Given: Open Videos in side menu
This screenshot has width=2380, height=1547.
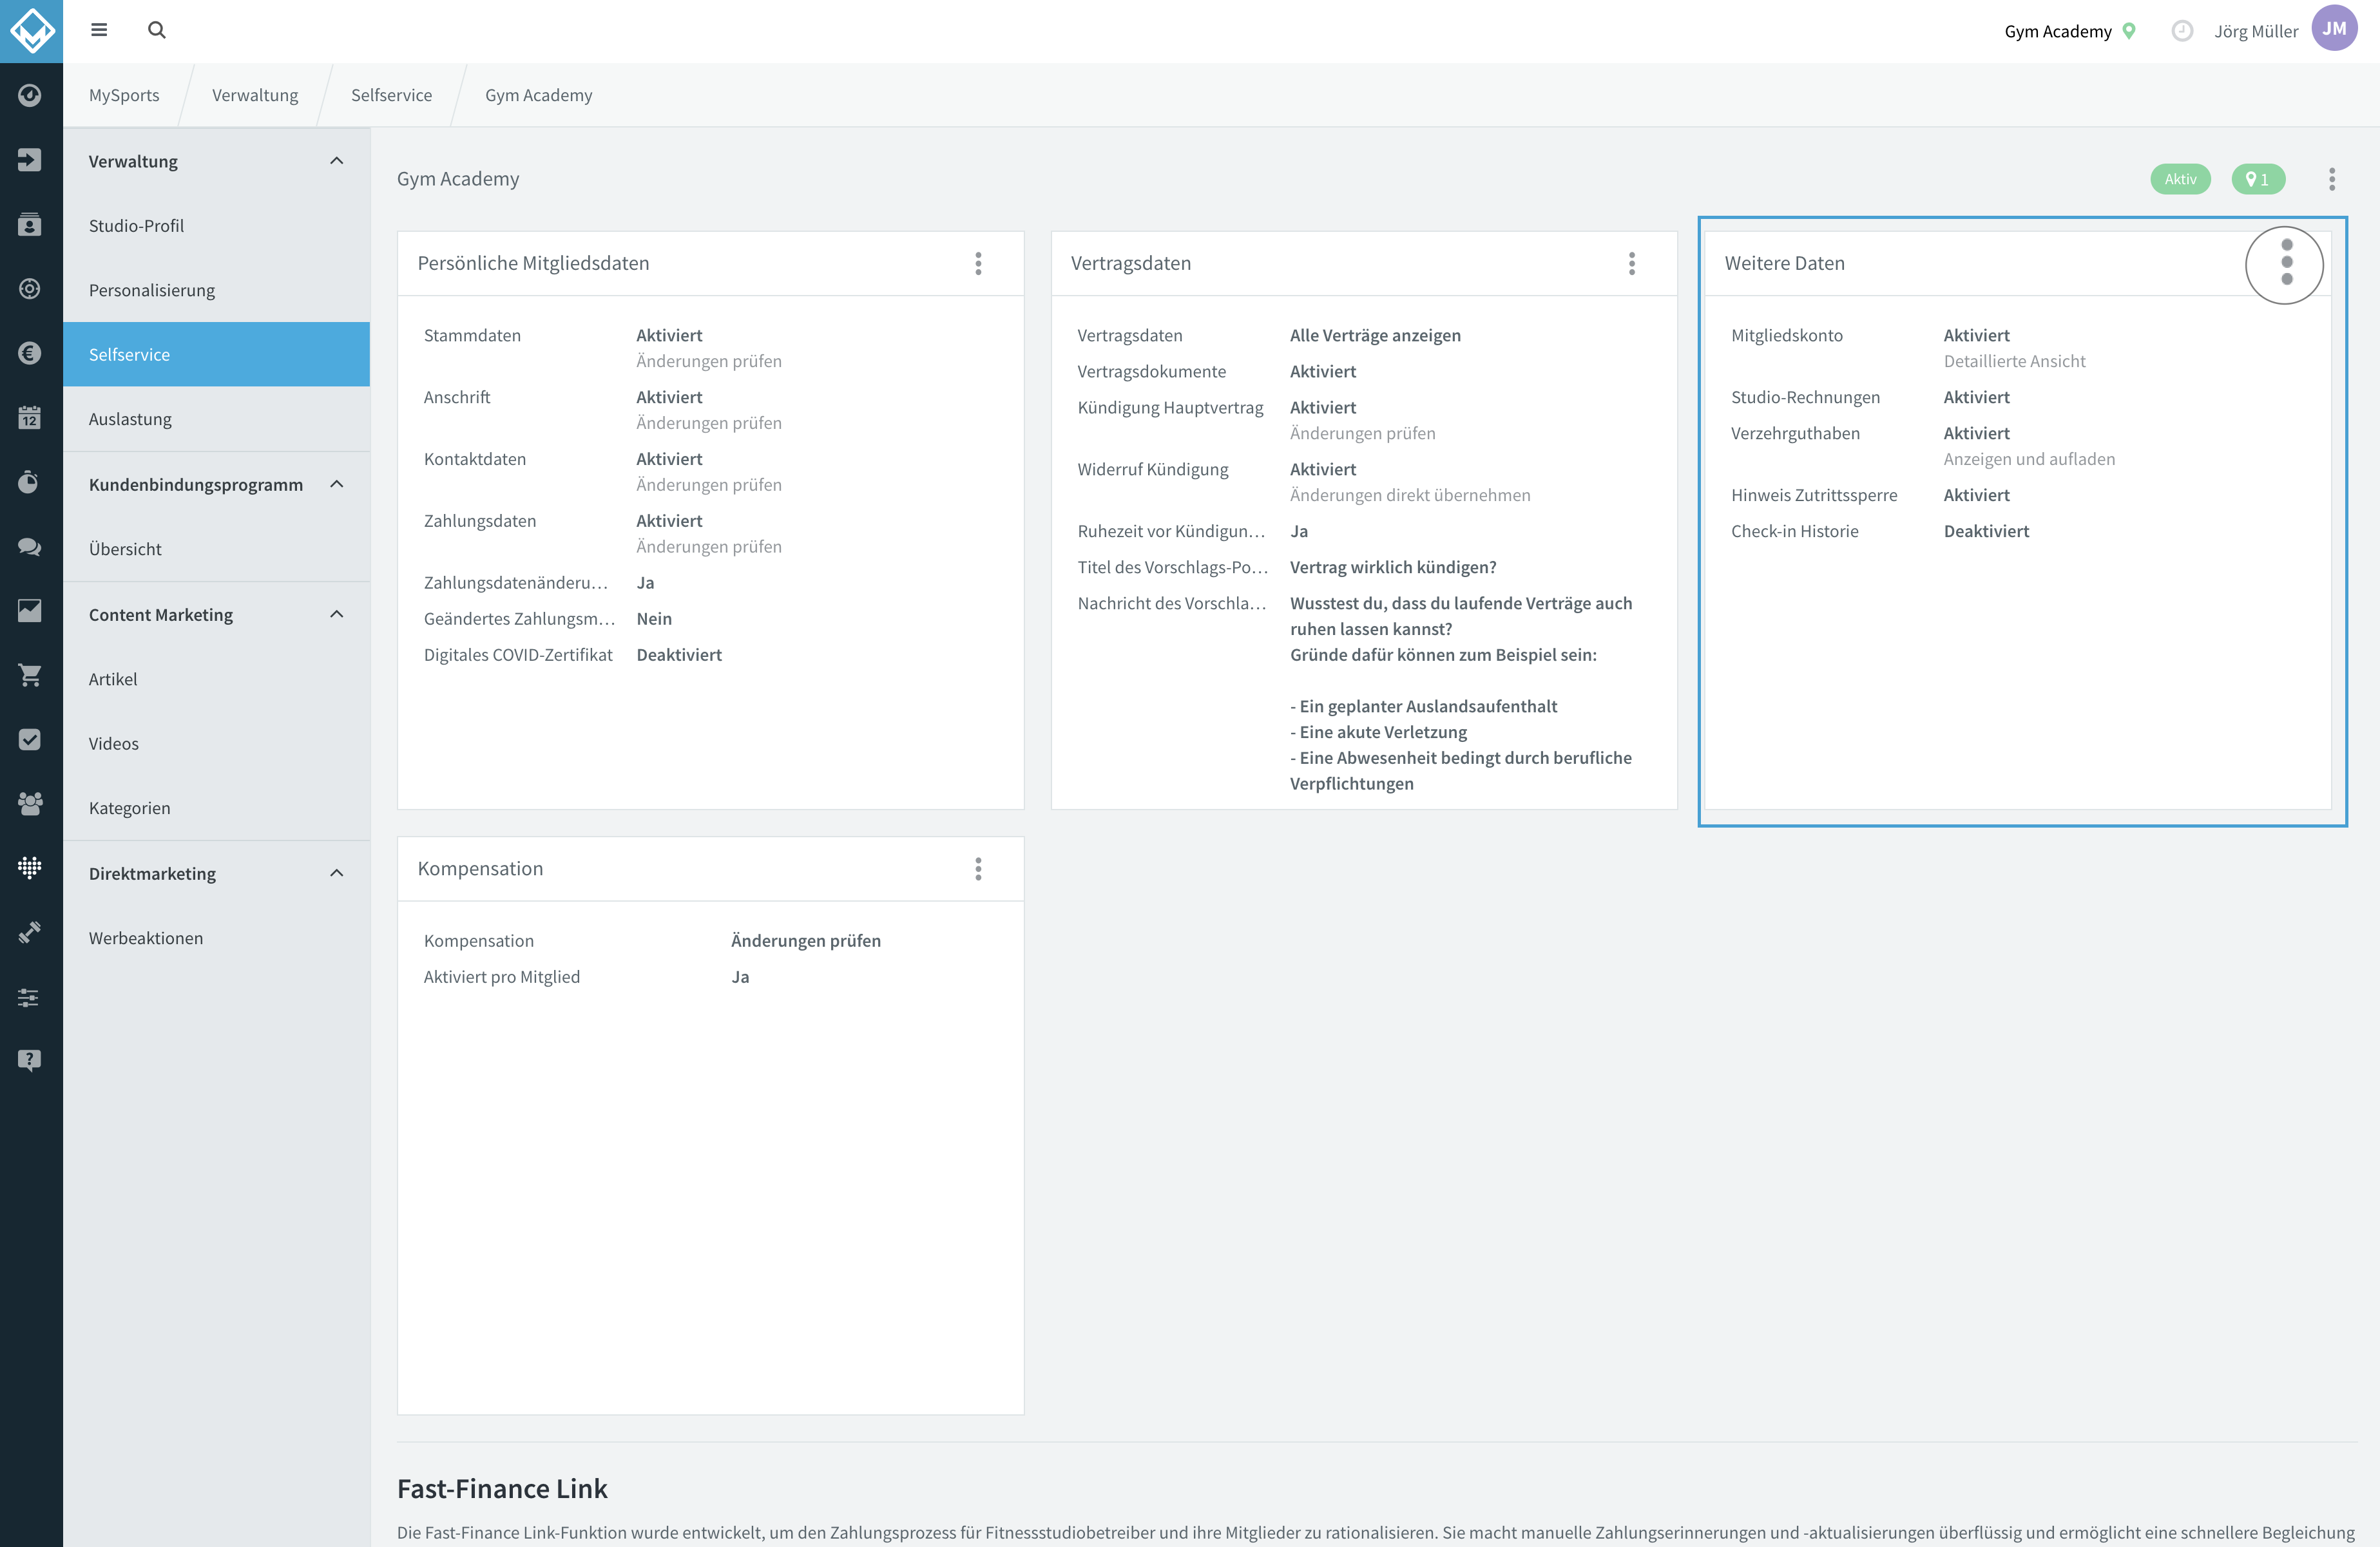Looking at the screenshot, I should (216, 743).
